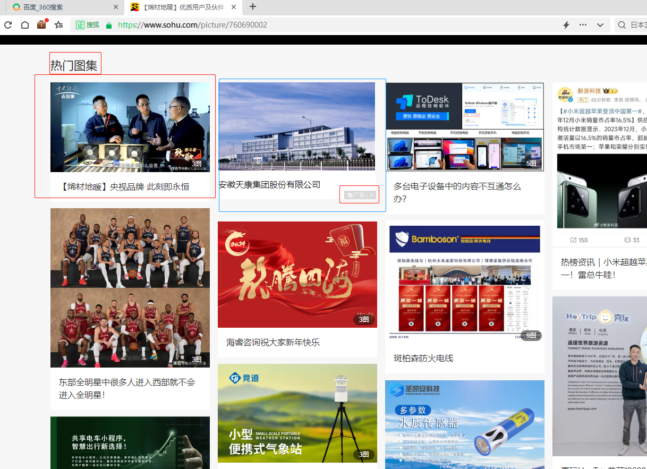Viewport: 647px width, 469px height.
Task: Click the 9图 badge on Bamboson card
Action: (531, 335)
